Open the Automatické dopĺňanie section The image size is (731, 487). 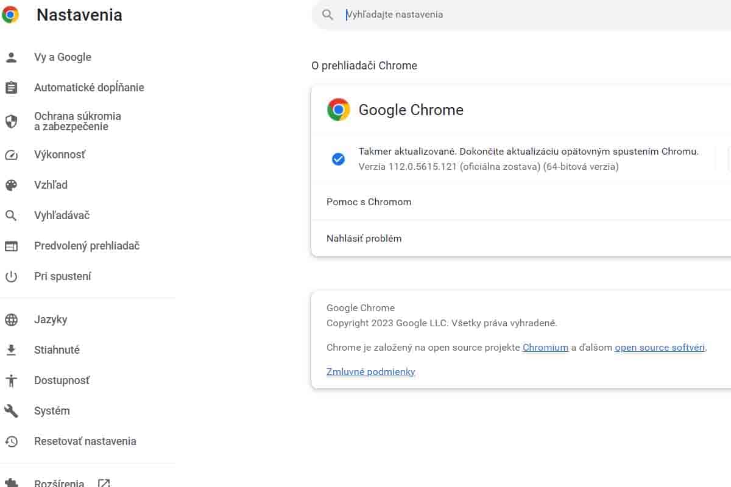pyautogui.click(x=88, y=88)
